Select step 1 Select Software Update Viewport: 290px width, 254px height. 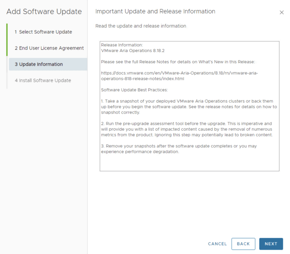pos(45,32)
